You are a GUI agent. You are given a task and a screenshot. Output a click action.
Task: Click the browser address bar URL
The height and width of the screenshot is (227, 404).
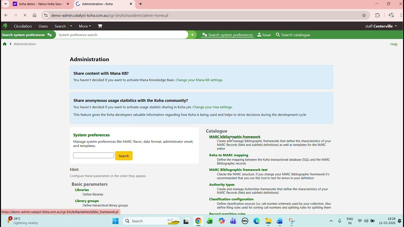click(110, 15)
